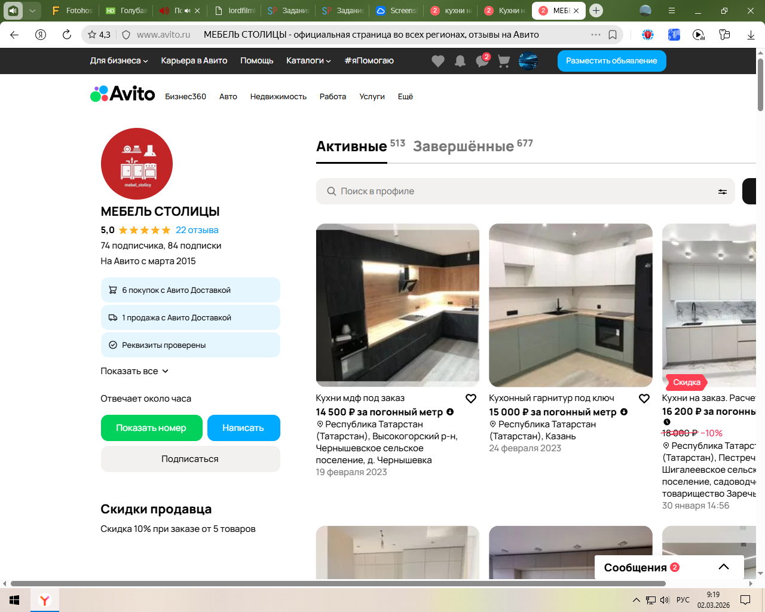The height and width of the screenshot is (612, 765).
Task: Switch to the Fotohos browser tab
Action: 72,11
